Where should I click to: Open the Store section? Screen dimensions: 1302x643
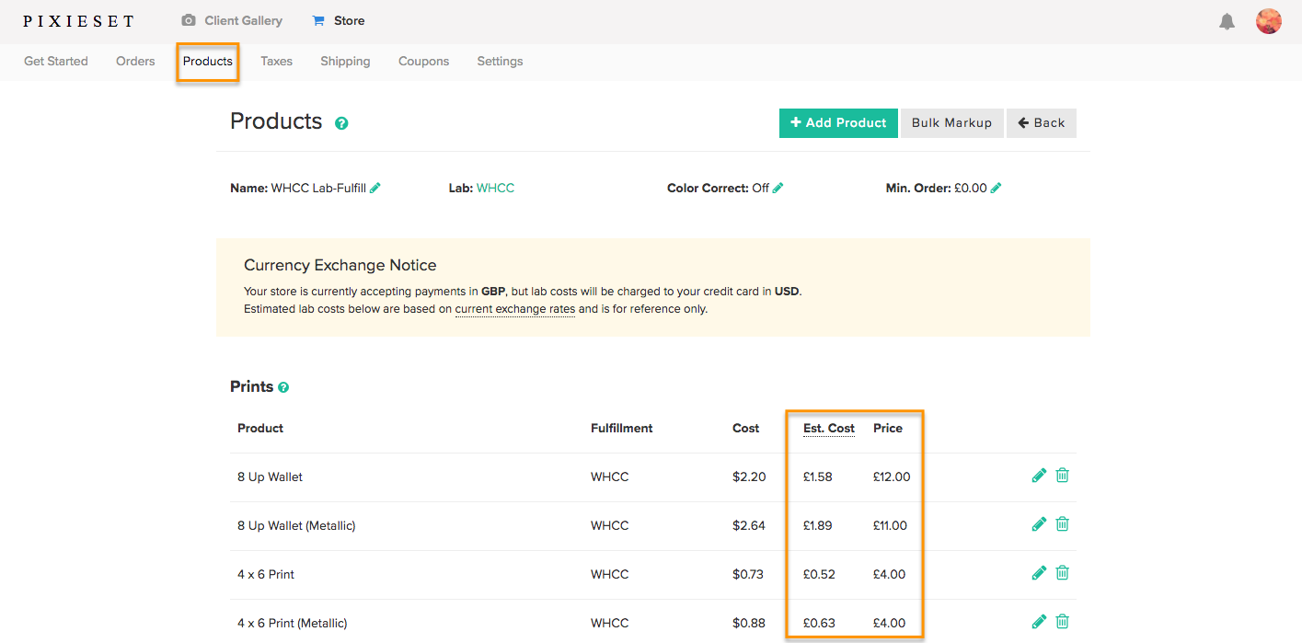pos(339,20)
